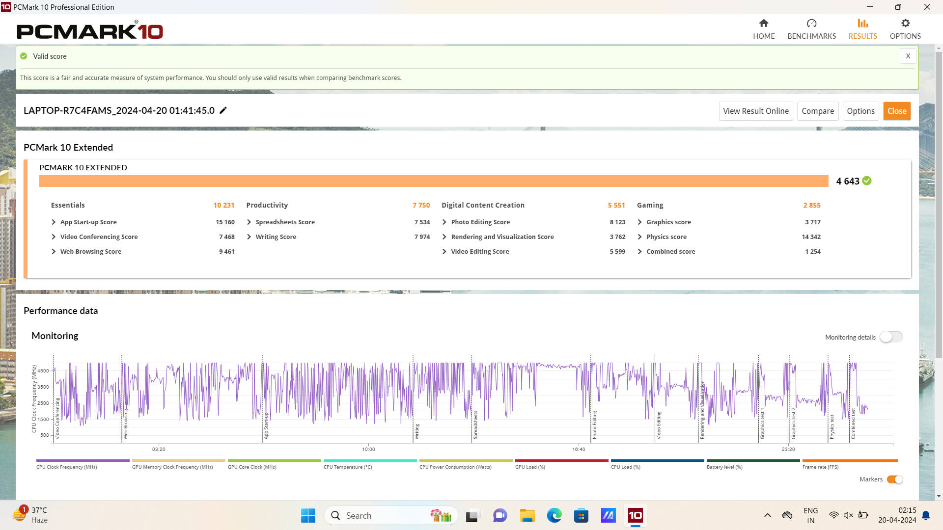Open the Home section icon
Viewport: 943px width, 530px height.
pos(763,24)
